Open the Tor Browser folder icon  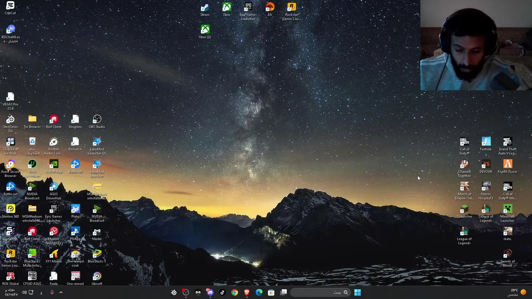pos(32,121)
